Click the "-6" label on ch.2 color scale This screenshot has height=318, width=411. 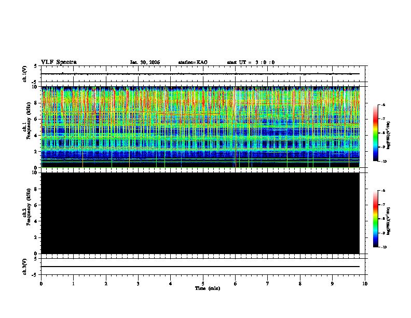[x=383, y=191]
